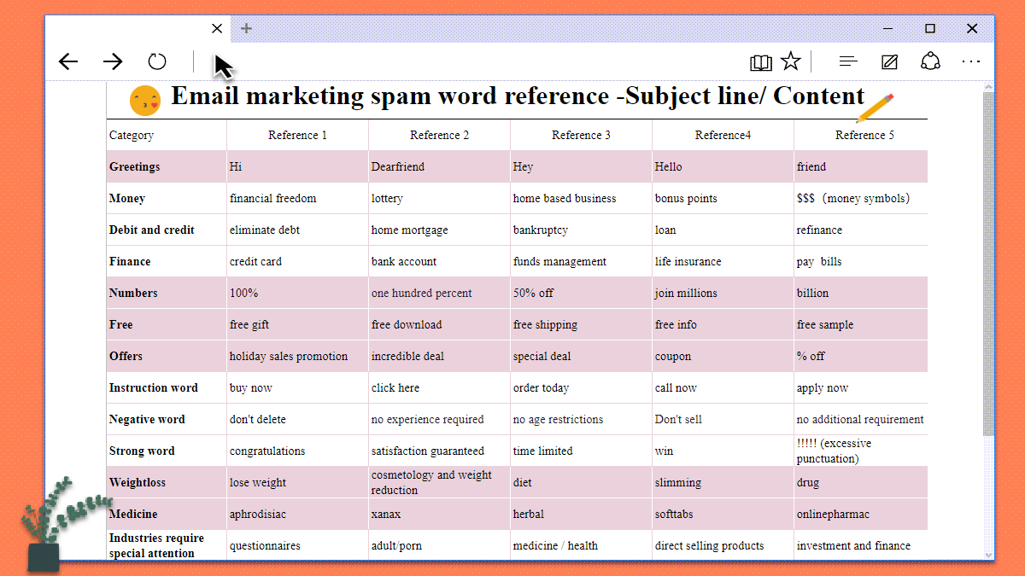Open the Hub lines icon

(x=848, y=61)
